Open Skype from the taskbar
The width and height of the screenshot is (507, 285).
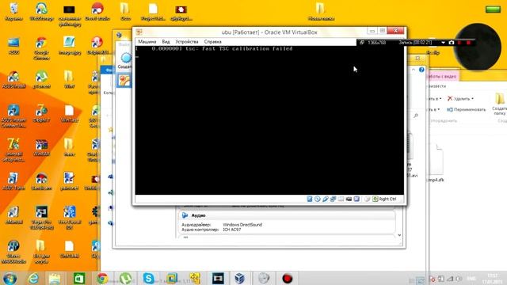coord(148,278)
